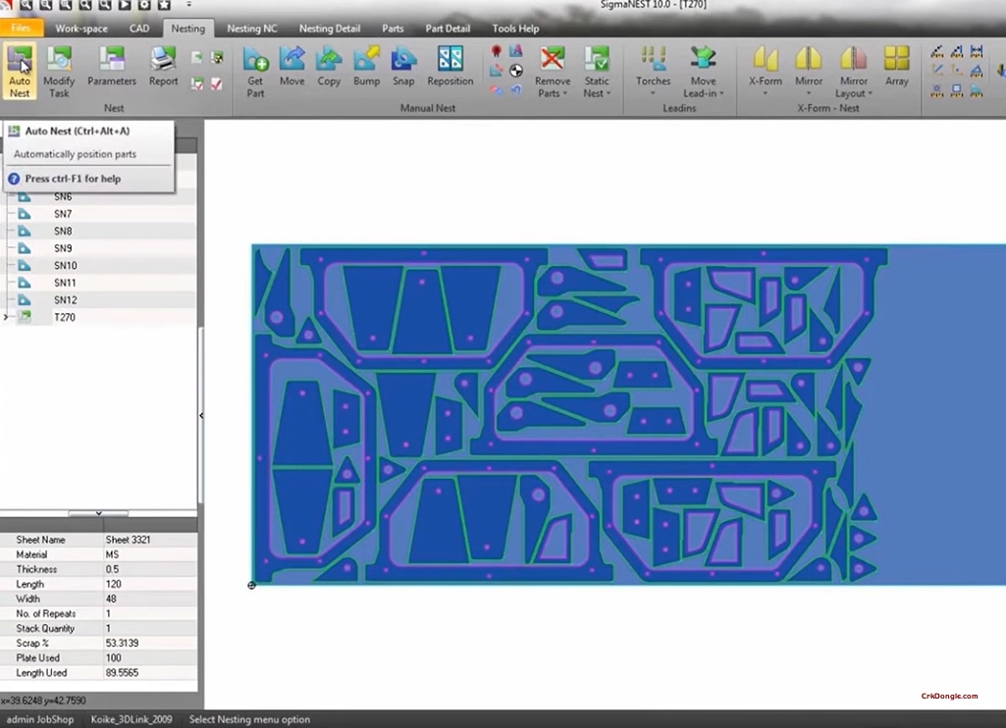Use the Bump tool
This screenshot has width=1006, height=728.
pyautogui.click(x=366, y=67)
